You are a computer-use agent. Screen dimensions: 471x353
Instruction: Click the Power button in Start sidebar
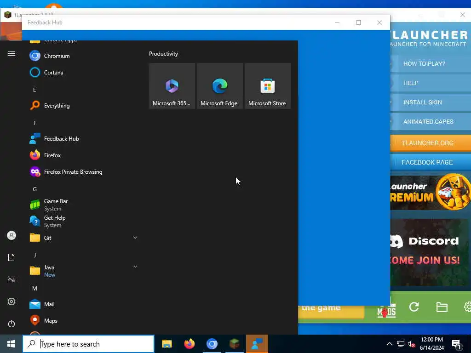pos(11,324)
